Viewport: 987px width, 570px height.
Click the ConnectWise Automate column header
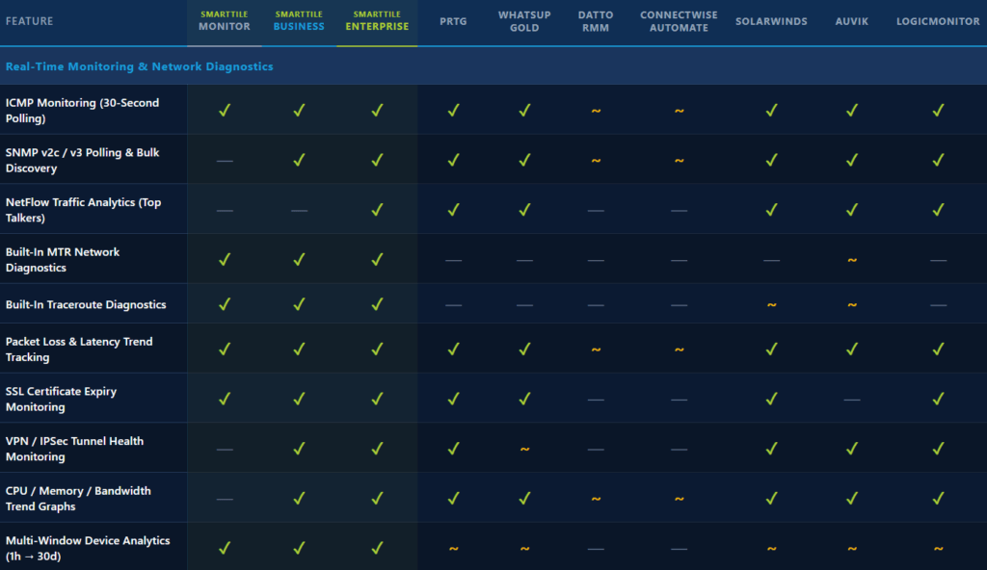click(679, 21)
